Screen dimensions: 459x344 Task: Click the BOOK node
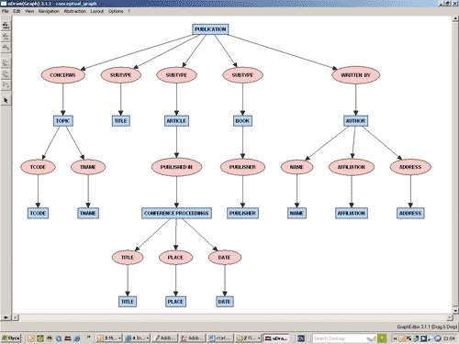242,121
